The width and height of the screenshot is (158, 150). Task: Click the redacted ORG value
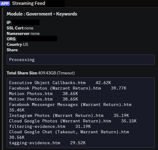(37, 39)
